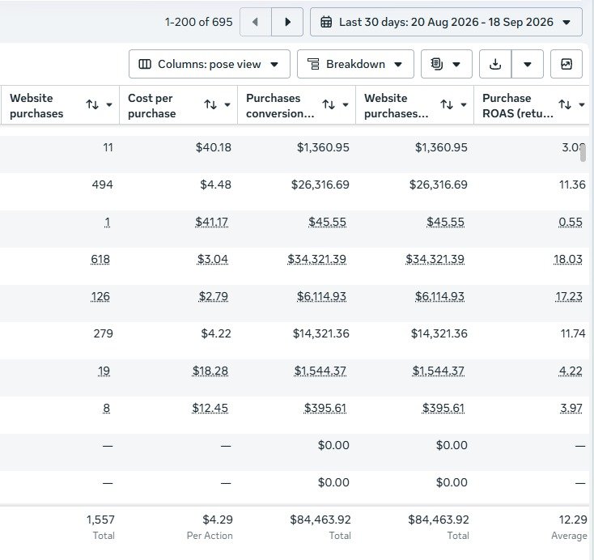
Task: Open the underlined 126 purchases value
Action: click(x=100, y=296)
